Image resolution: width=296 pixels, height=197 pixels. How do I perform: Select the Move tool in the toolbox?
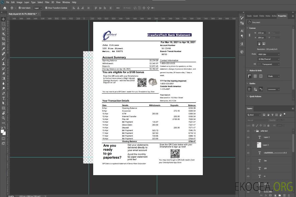(3, 19)
